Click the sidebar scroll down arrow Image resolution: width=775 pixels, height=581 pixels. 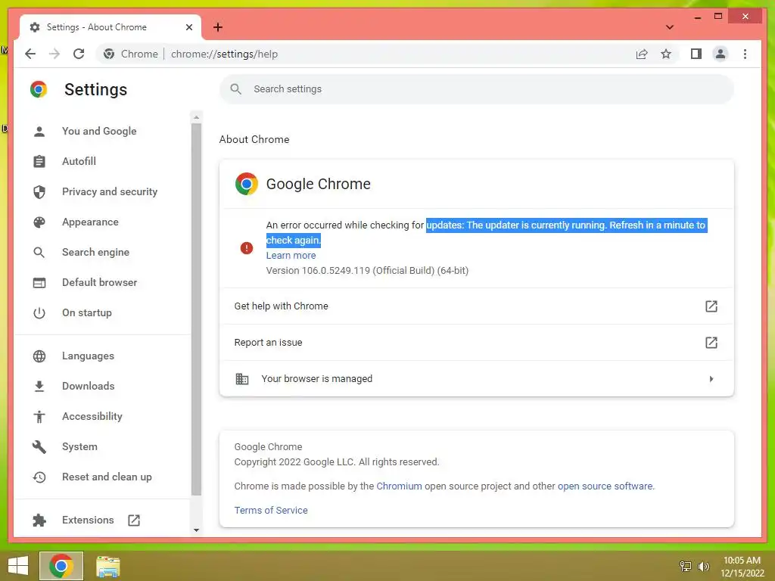[196, 530]
